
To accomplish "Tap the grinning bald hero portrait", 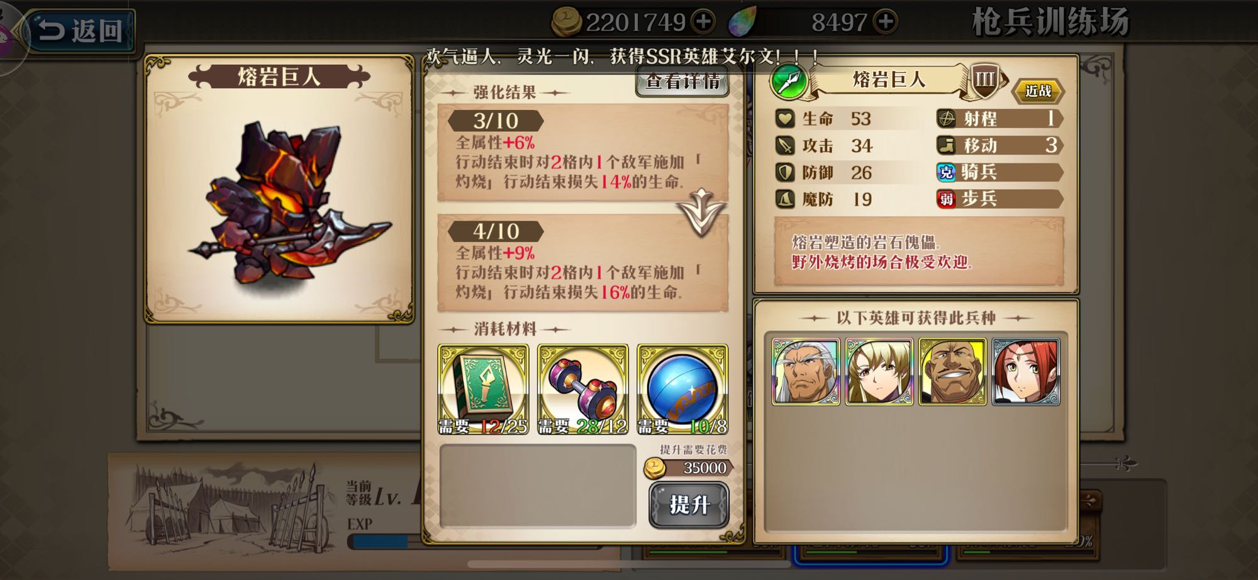I will [x=952, y=371].
